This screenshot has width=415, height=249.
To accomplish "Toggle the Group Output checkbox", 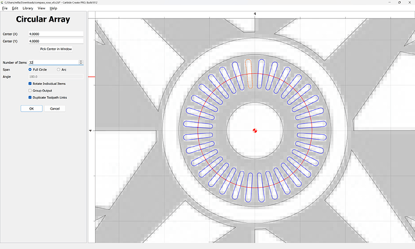I will (x=31, y=90).
